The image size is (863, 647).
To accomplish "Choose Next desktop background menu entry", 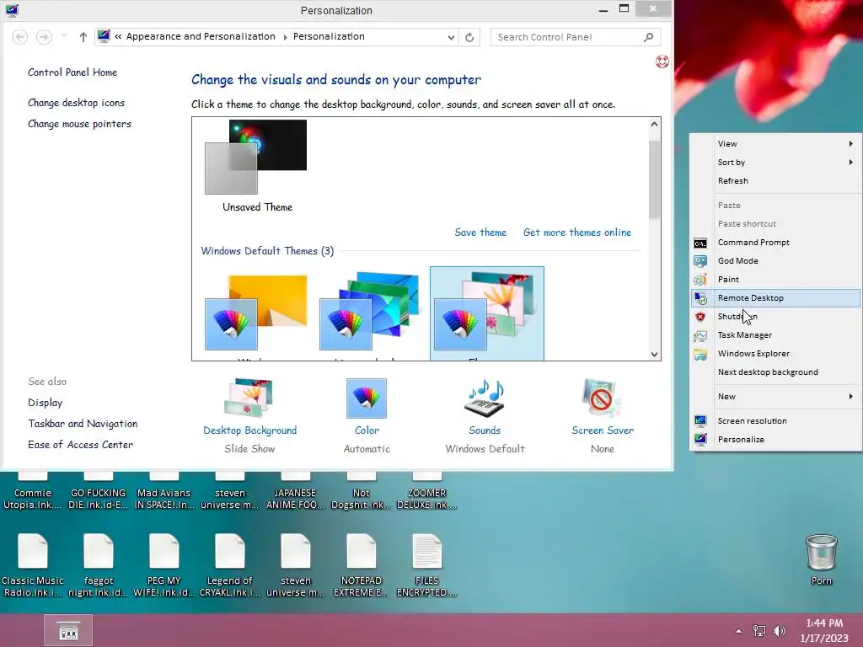I will 768,372.
